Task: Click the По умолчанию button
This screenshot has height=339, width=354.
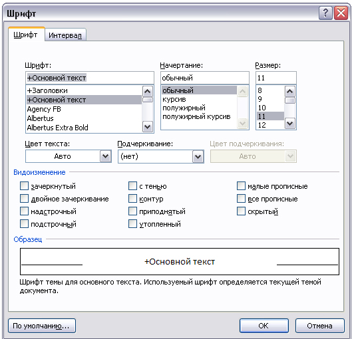Action: click(x=42, y=326)
